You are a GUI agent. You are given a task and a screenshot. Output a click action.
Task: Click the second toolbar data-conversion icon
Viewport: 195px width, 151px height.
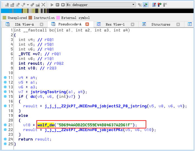(12, 5)
